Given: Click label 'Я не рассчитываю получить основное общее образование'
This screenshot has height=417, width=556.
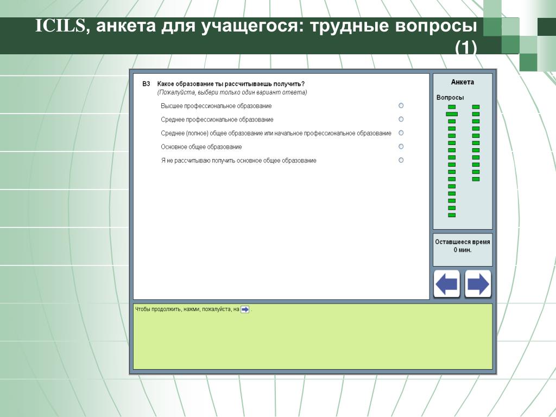Looking at the screenshot, I should pos(239,161).
